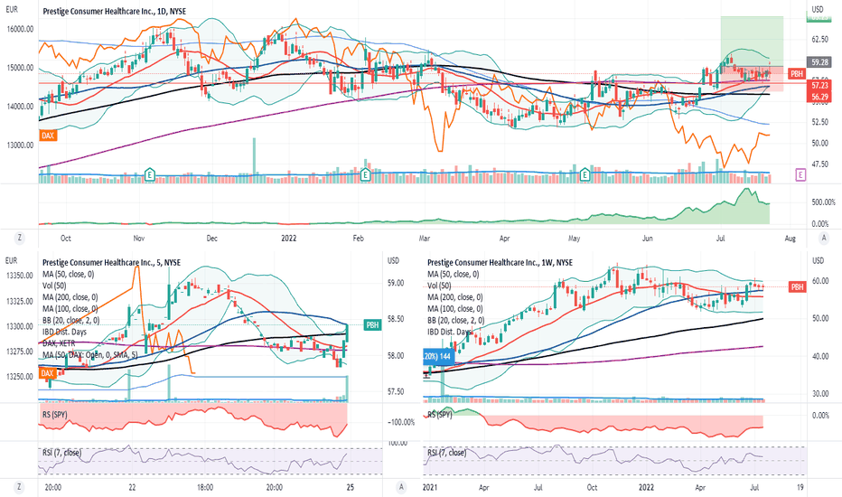Select the orange DAX label on the daily chart
The image size is (842, 497).
point(48,136)
